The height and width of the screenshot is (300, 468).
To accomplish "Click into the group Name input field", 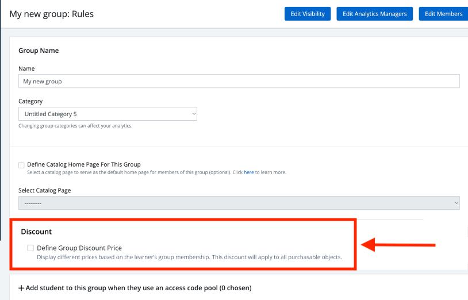I will (x=239, y=81).
